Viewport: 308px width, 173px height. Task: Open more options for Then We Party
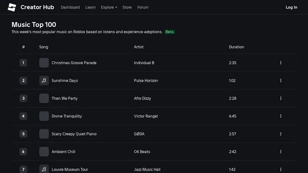[281, 98]
